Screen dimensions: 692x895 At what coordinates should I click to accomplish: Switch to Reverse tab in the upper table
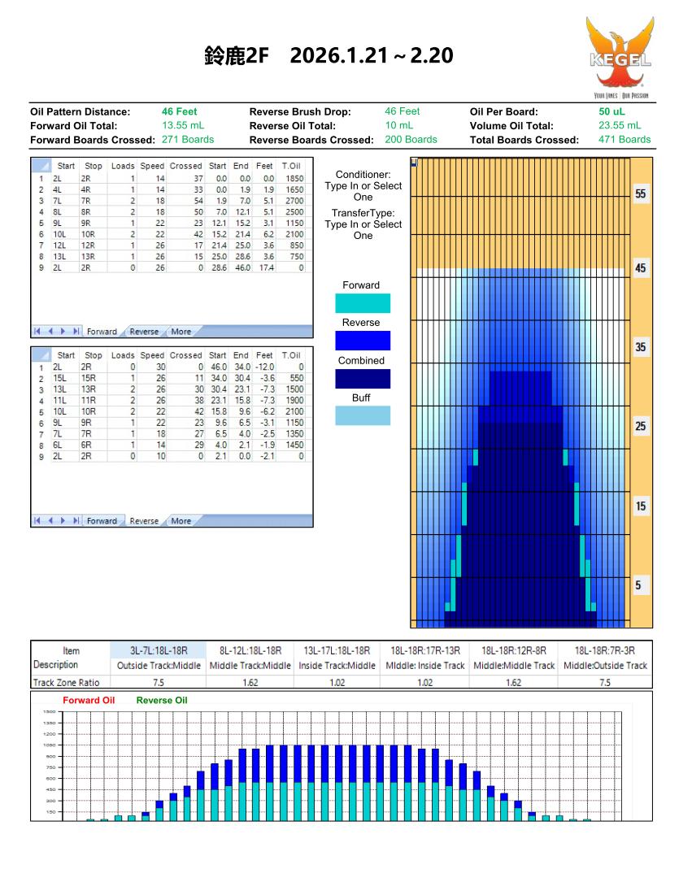(x=144, y=332)
